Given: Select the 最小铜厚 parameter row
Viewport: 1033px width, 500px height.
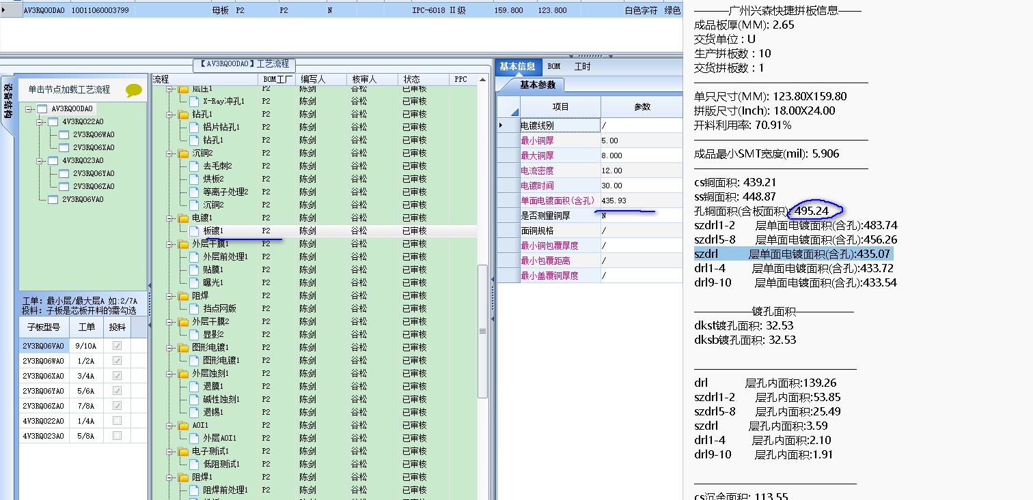Looking at the screenshot, I should pyautogui.click(x=590, y=141).
